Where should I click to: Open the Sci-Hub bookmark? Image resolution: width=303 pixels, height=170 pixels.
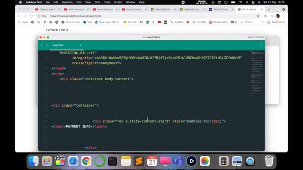point(130,22)
